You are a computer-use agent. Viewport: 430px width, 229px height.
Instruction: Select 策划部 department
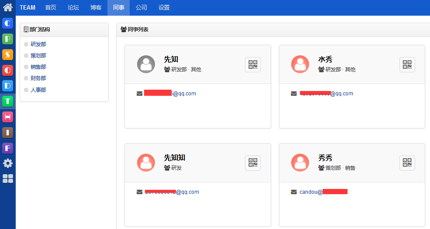38,55
